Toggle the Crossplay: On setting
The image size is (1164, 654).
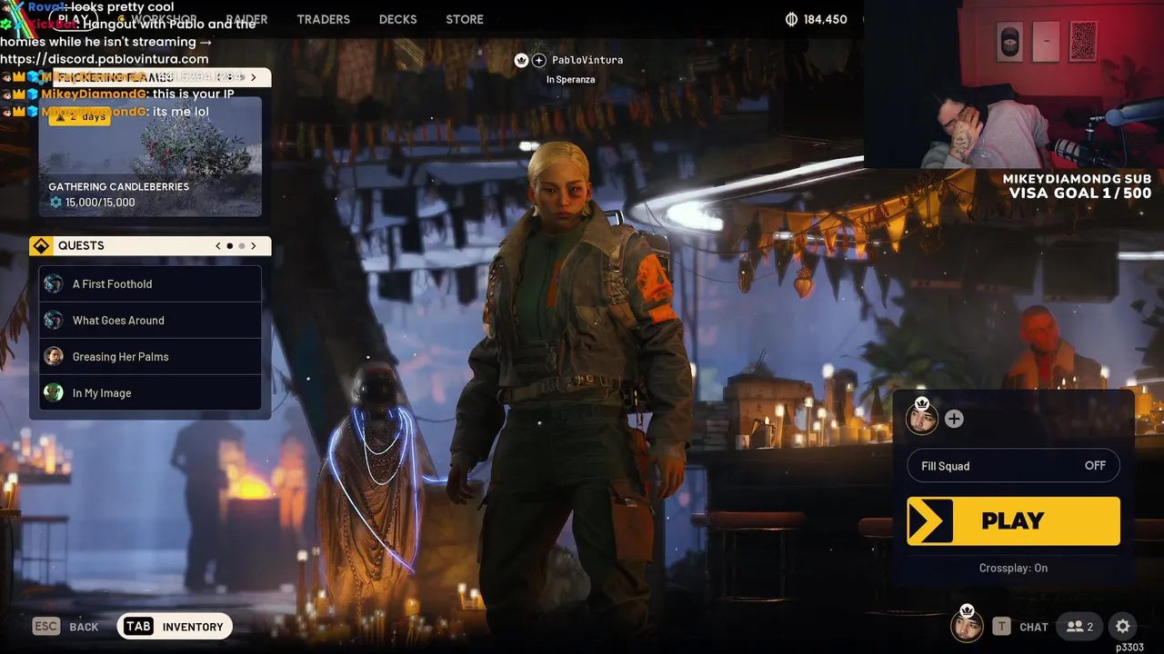tap(1013, 568)
